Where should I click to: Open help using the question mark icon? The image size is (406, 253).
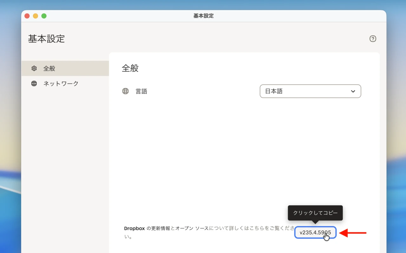[x=373, y=38]
